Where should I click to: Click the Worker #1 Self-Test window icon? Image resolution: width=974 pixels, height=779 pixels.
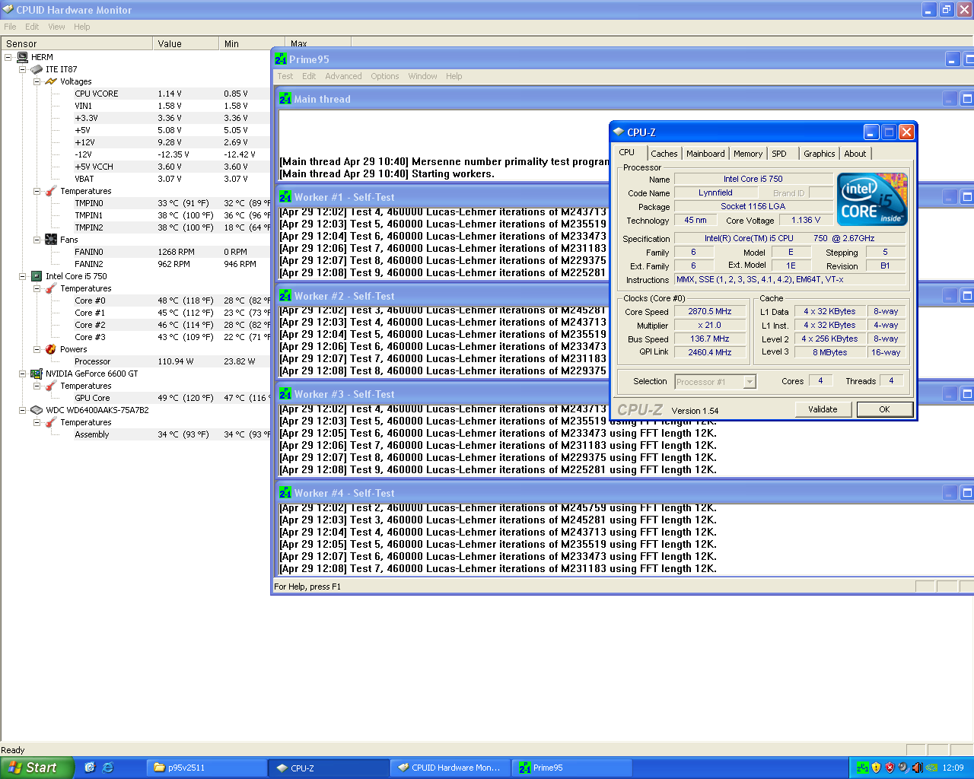pos(285,197)
